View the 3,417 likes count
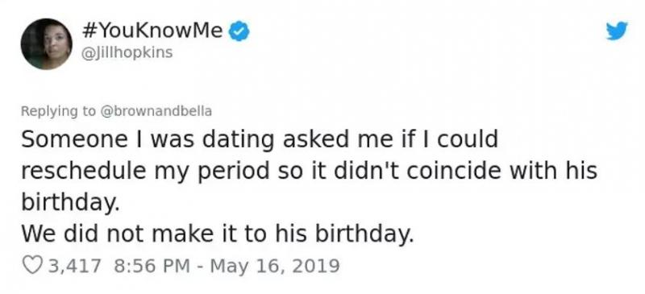This screenshot has width=645, height=294. [74, 266]
